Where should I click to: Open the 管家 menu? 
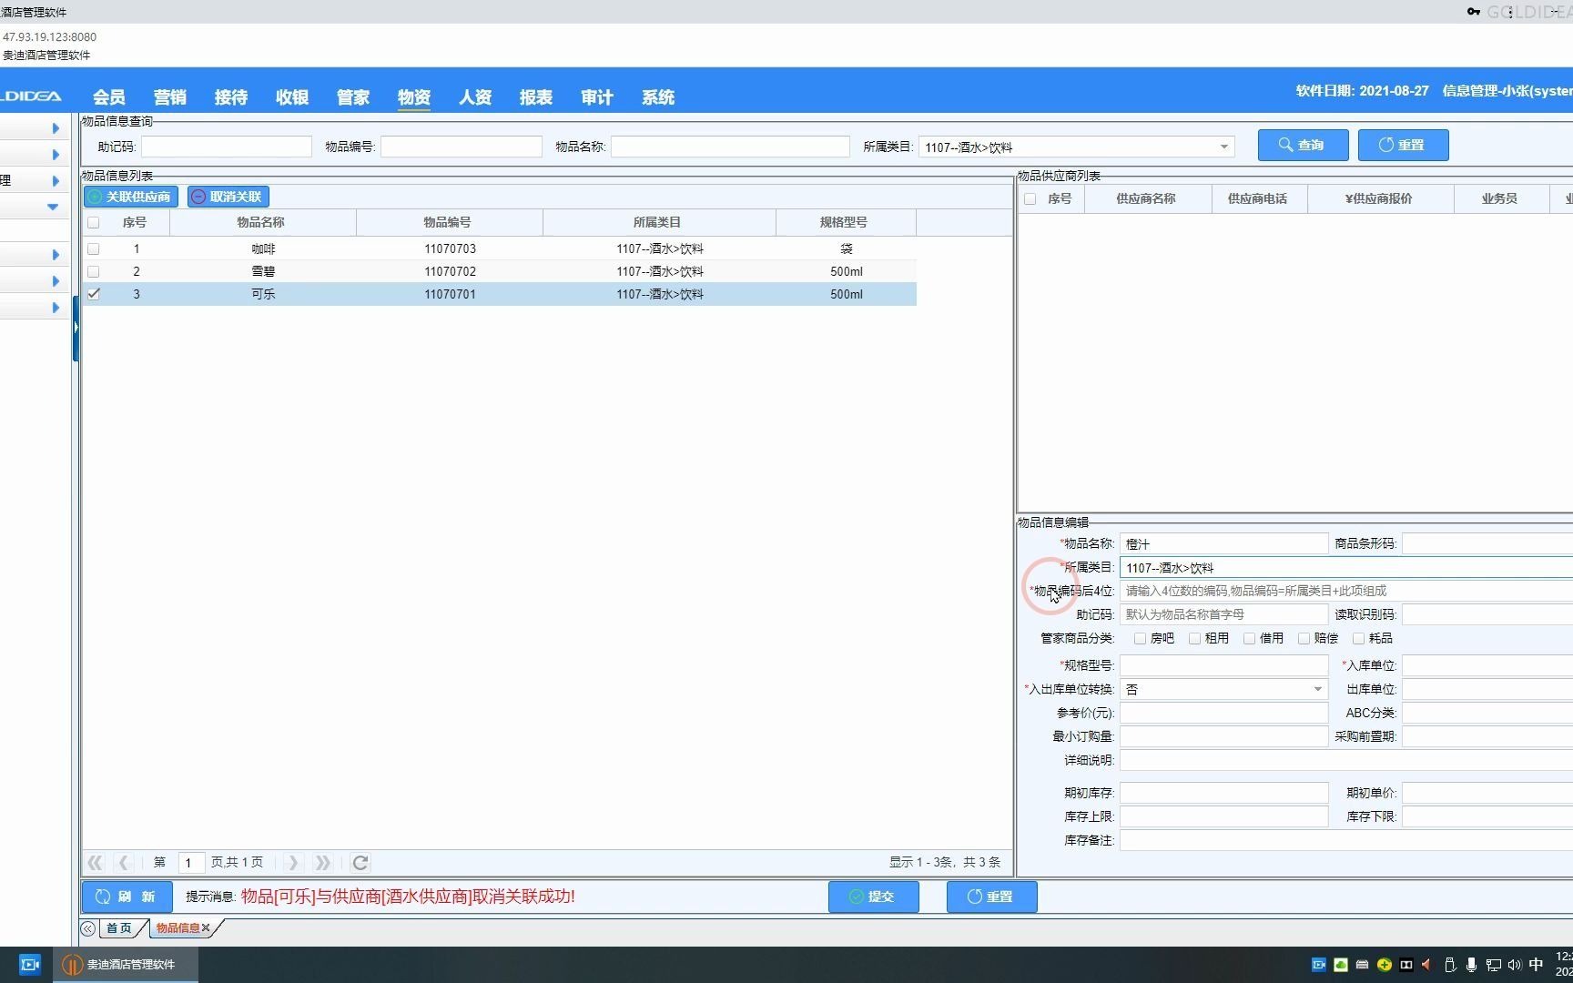pos(353,97)
